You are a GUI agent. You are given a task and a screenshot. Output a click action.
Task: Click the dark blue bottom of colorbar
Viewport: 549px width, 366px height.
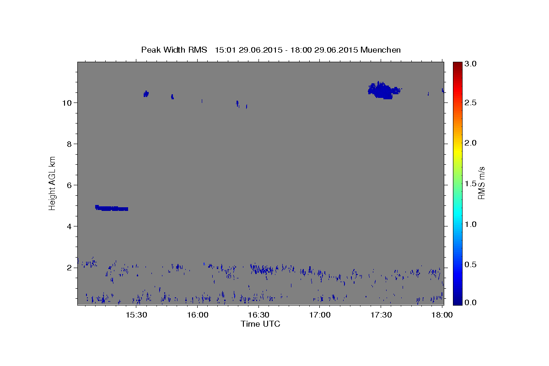pos(457,301)
